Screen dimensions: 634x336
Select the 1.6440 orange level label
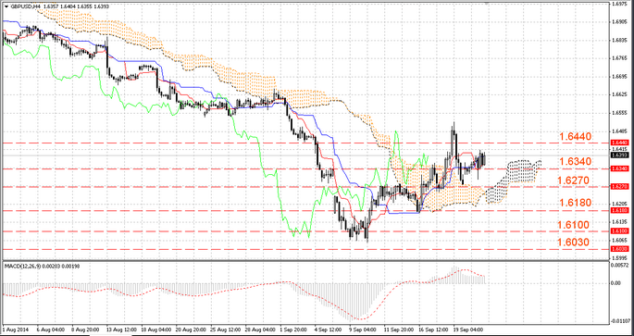576,137
